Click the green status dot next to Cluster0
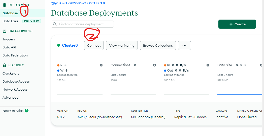The height and width of the screenshot is (136, 264). (59, 45)
